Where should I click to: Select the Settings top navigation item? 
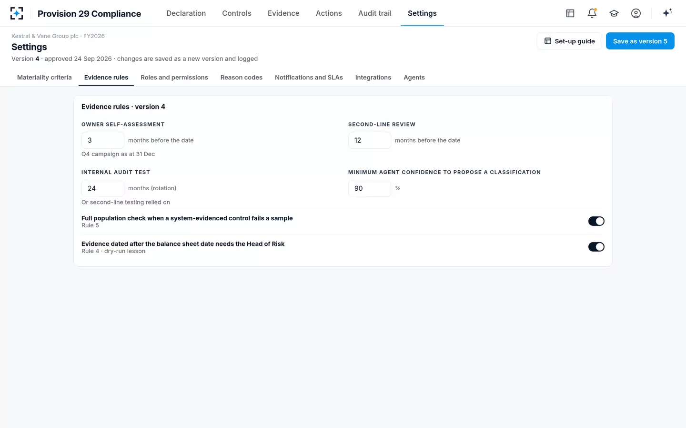(422, 13)
